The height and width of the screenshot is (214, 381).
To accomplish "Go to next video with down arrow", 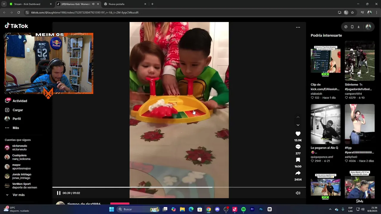I will point(298,125).
